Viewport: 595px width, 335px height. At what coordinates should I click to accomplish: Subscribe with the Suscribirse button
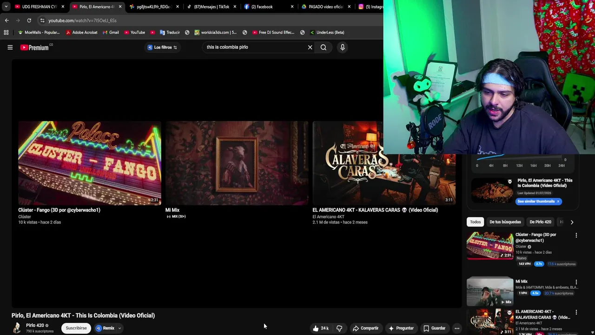click(x=76, y=328)
